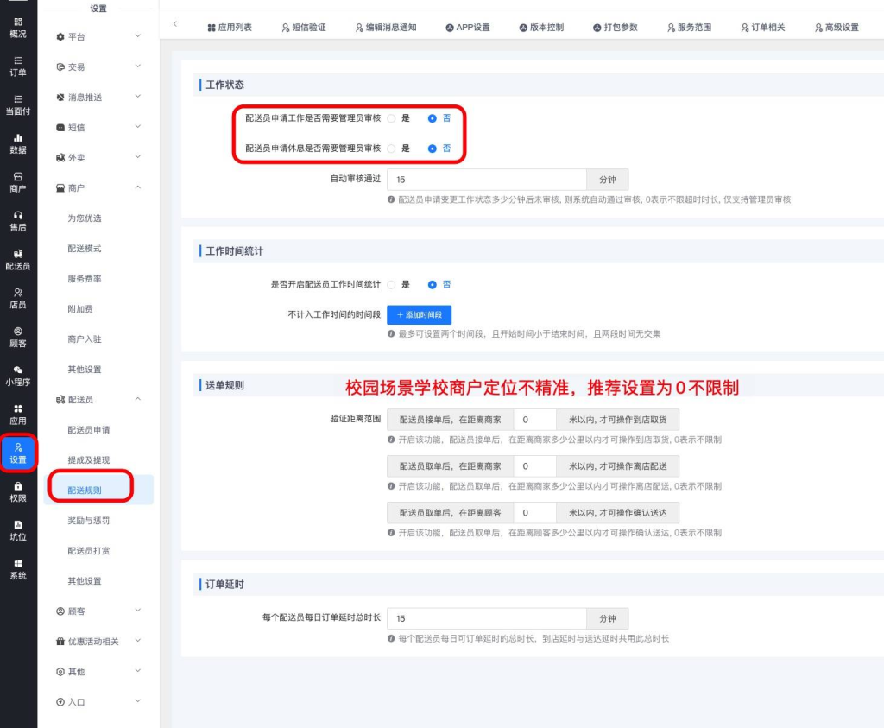The height and width of the screenshot is (728, 884).
Task: Click the 添加时间段 button
Action: tap(419, 315)
